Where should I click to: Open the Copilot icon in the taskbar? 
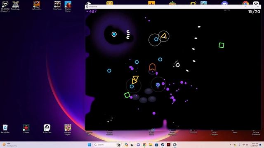click(x=126, y=145)
